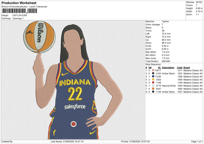Select the 'Printed' timestamp in footer
204x144 pixels.
pyautogui.click(x=135, y=141)
